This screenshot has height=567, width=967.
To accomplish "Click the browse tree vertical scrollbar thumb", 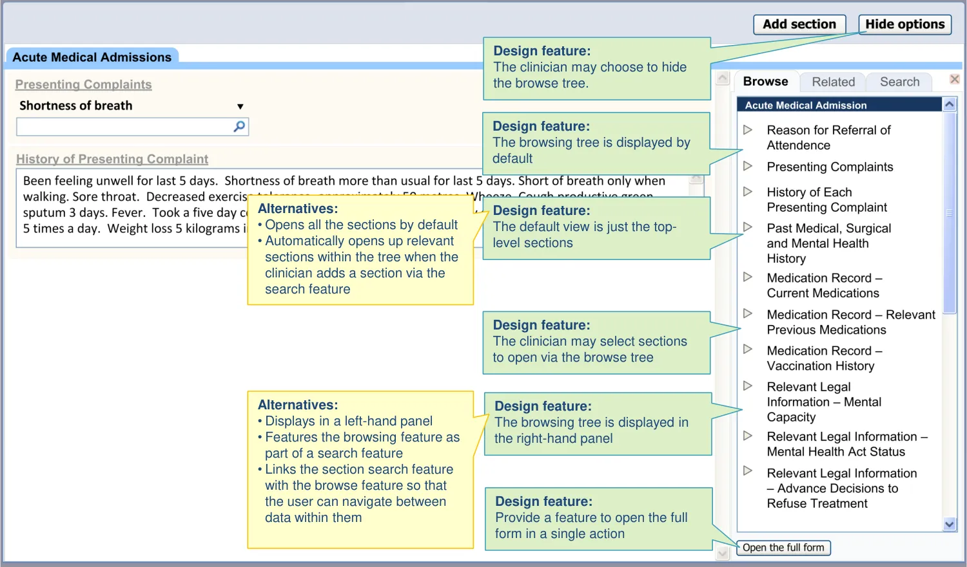I will (949, 212).
